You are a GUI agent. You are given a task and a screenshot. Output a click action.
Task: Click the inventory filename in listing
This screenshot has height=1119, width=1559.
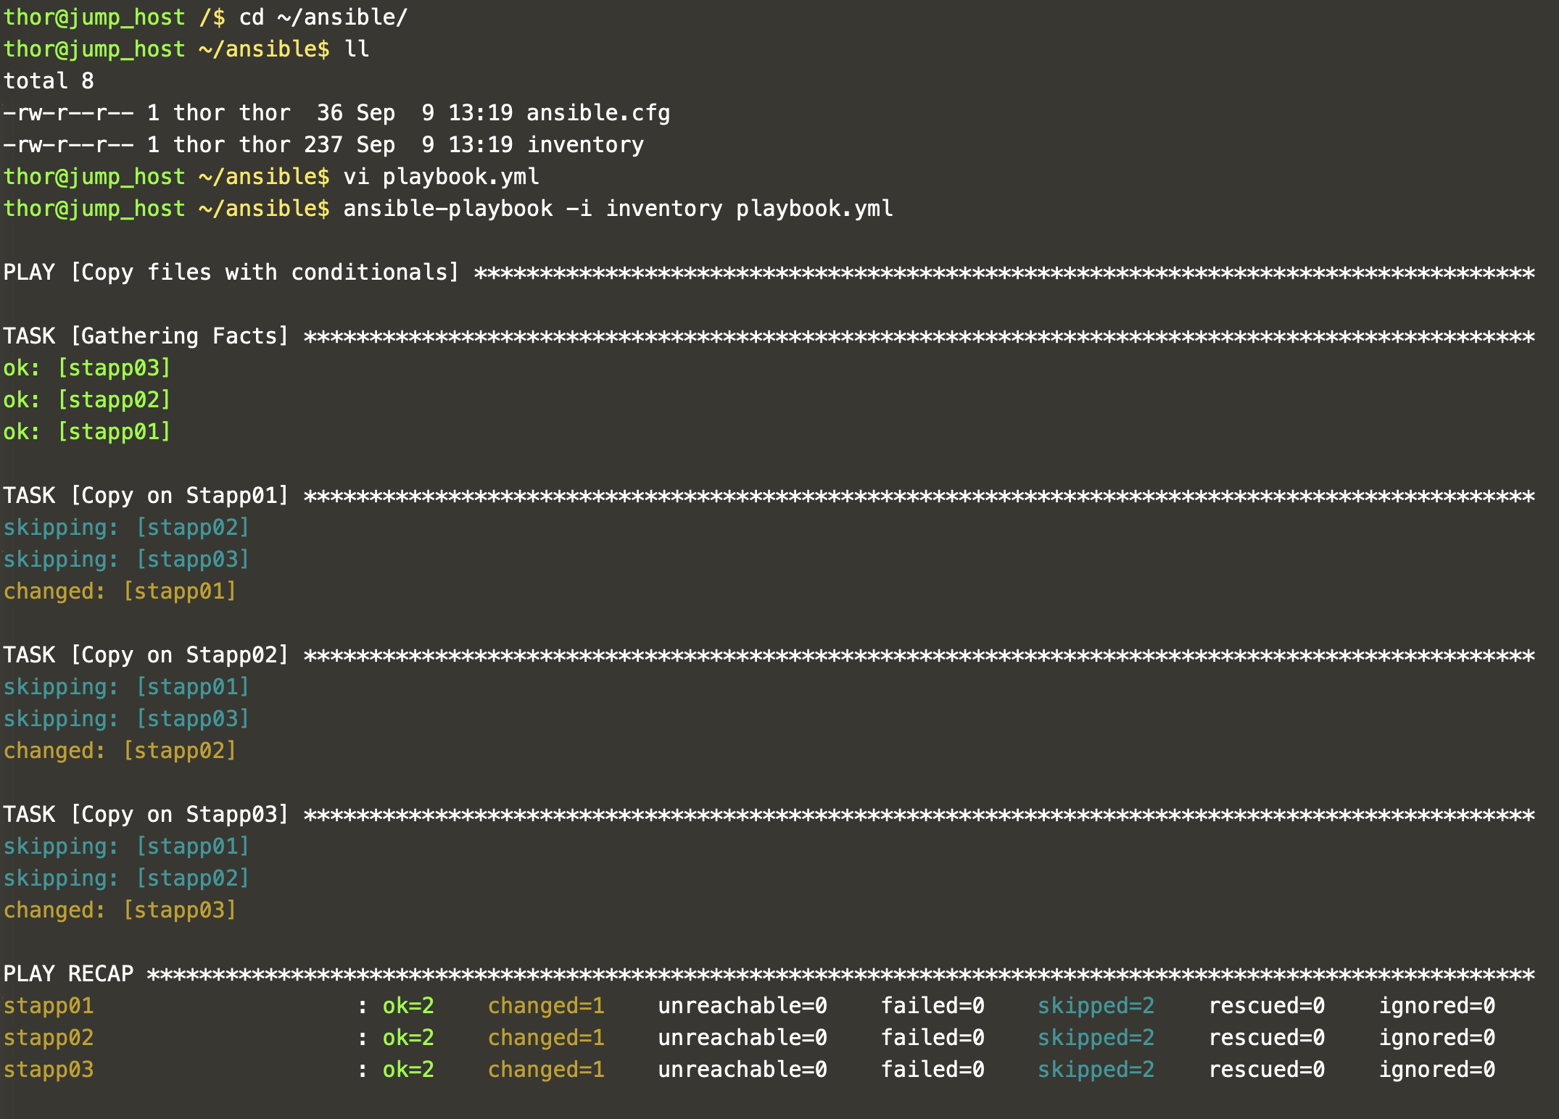click(x=584, y=145)
